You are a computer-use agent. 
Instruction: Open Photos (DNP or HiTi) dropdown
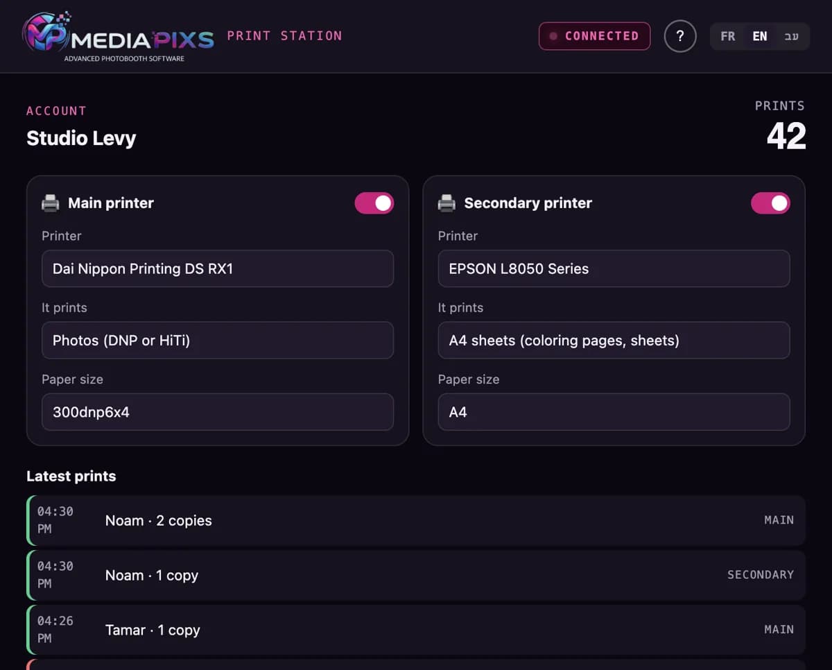218,340
